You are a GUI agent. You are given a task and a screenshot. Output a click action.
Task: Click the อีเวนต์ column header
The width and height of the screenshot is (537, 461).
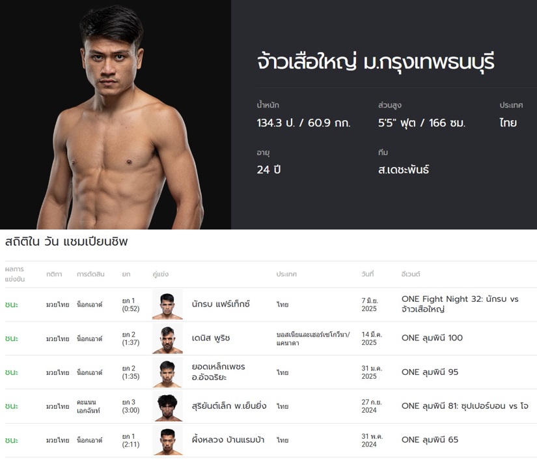[x=411, y=275]
